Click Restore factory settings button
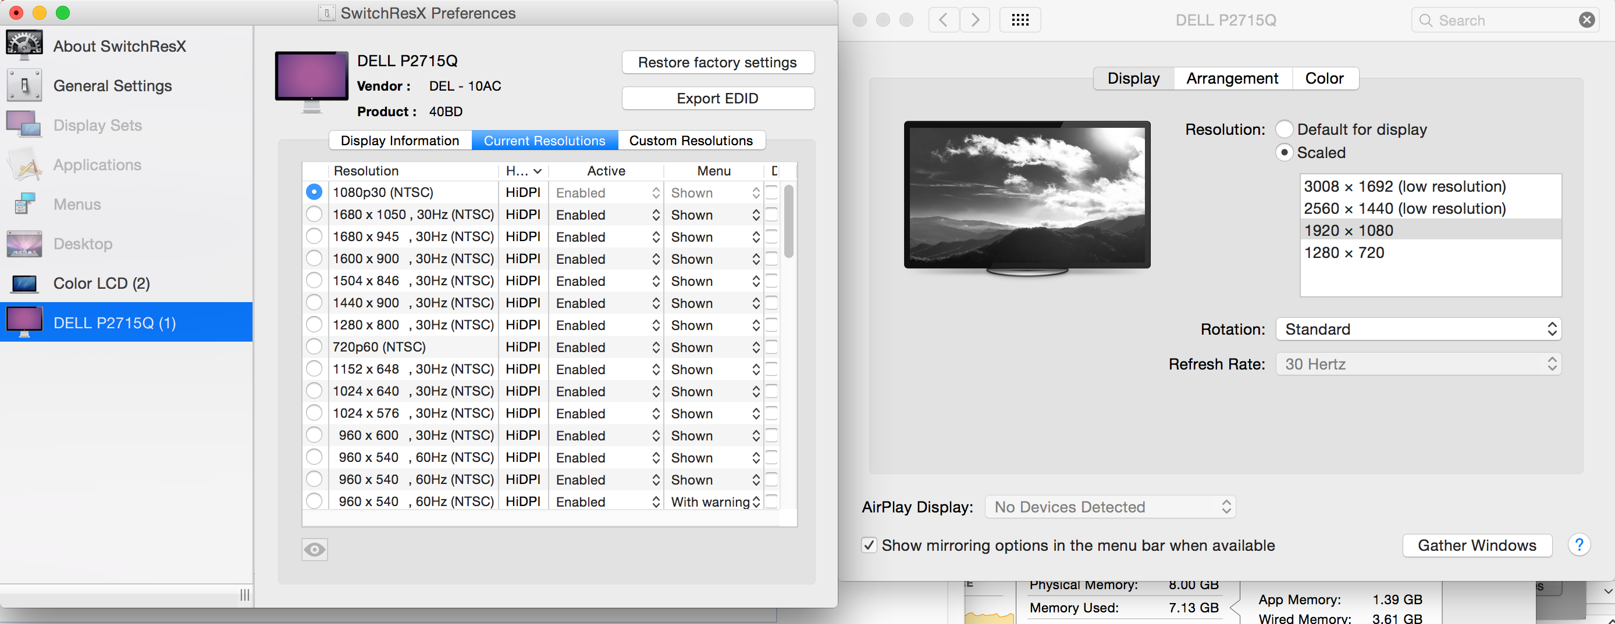 click(x=717, y=63)
